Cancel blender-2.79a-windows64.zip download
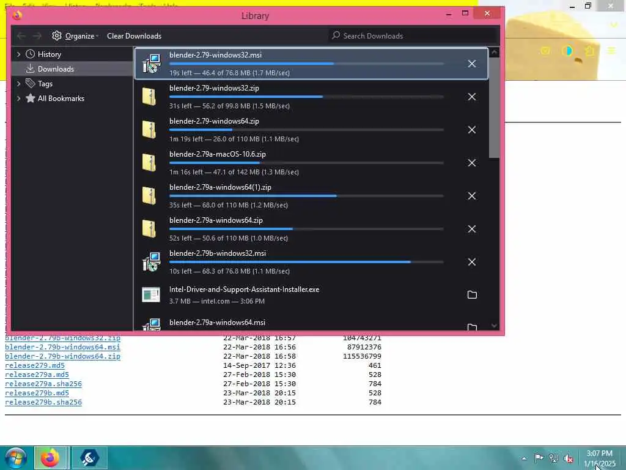Viewport: 626px width, 470px height. click(x=471, y=229)
